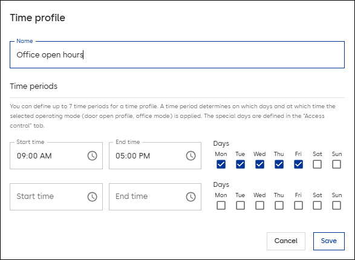
Task: Check Tue in second time period
Action: tap(240, 206)
